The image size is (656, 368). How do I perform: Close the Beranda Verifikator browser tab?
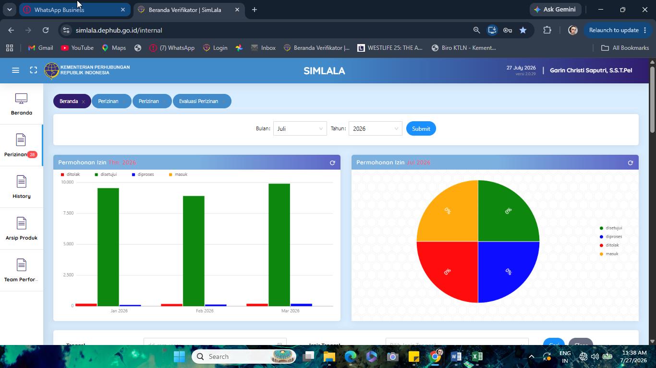click(x=237, y=10)
